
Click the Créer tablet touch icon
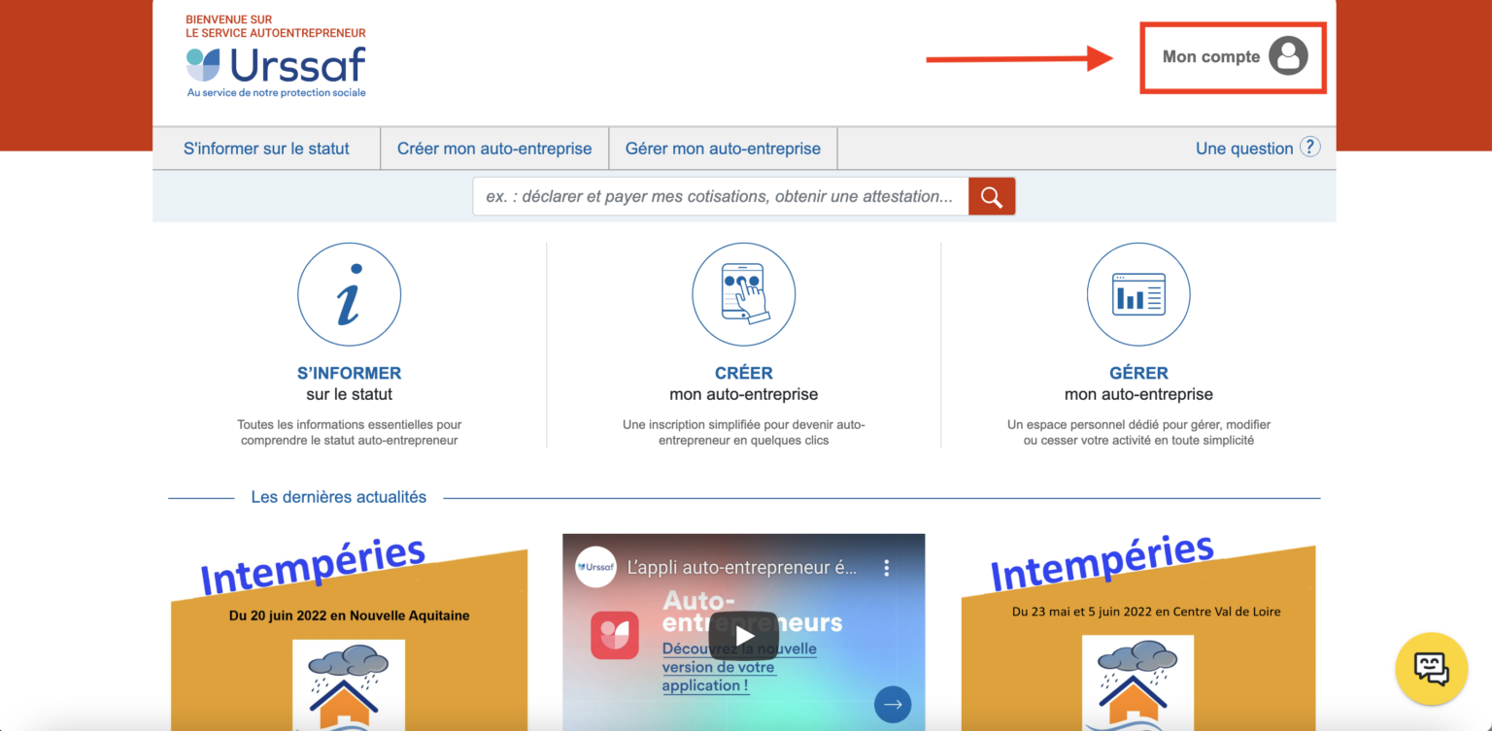pos(743,294)
